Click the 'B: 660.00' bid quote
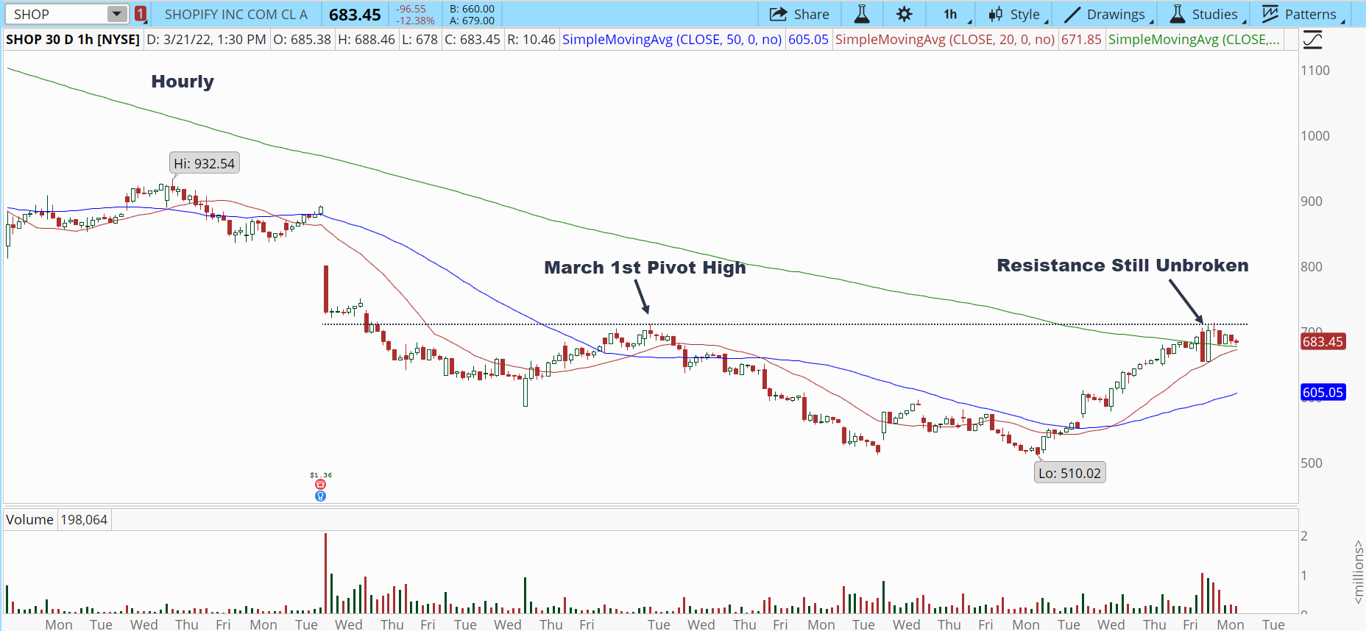1366x631 pixels. coord(472,9)
